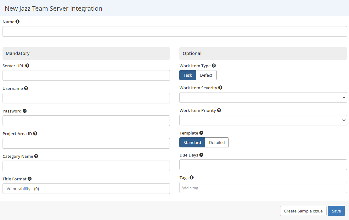Click help icon beside Work Item Type
The image size is (349, 220).
point(214,66)
